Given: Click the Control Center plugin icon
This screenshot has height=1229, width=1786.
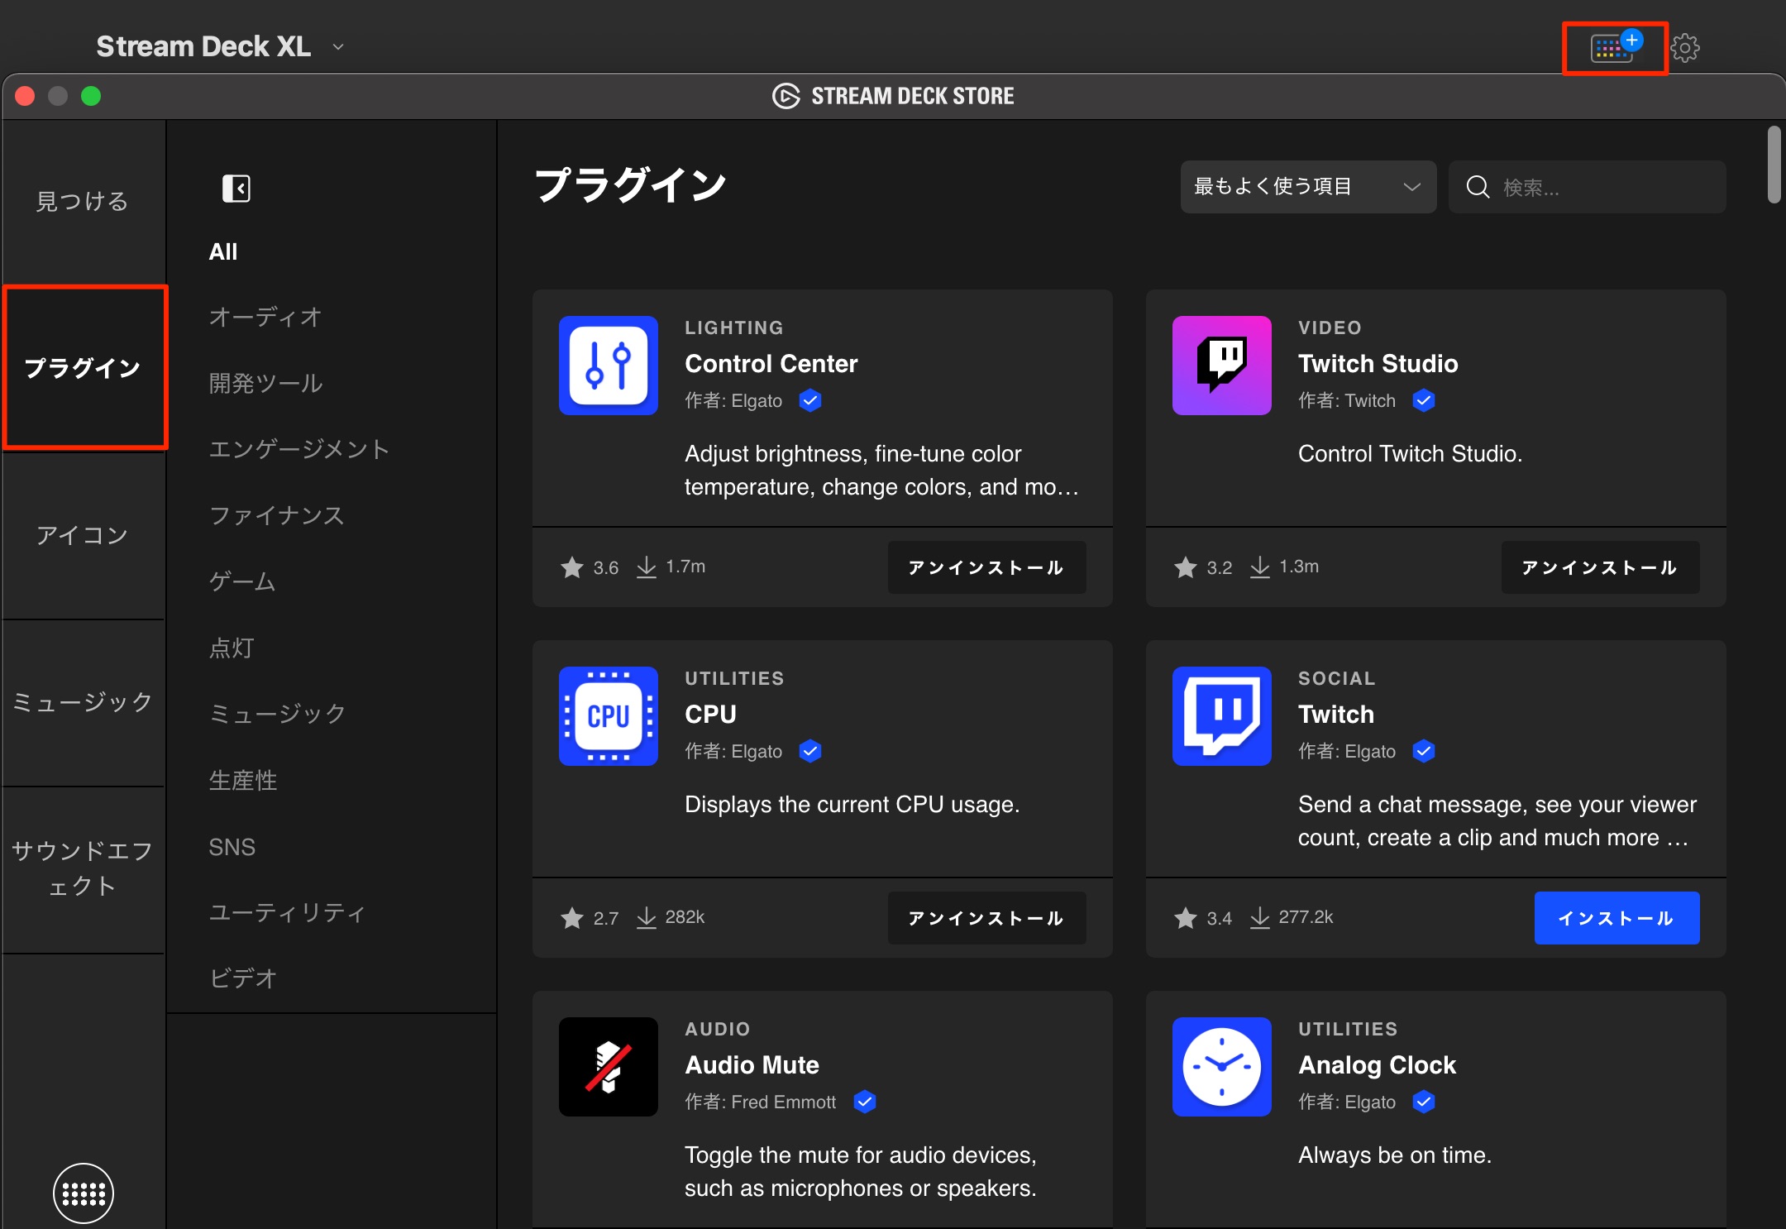Looking at the screenshot, I should (x=609, y=366).
